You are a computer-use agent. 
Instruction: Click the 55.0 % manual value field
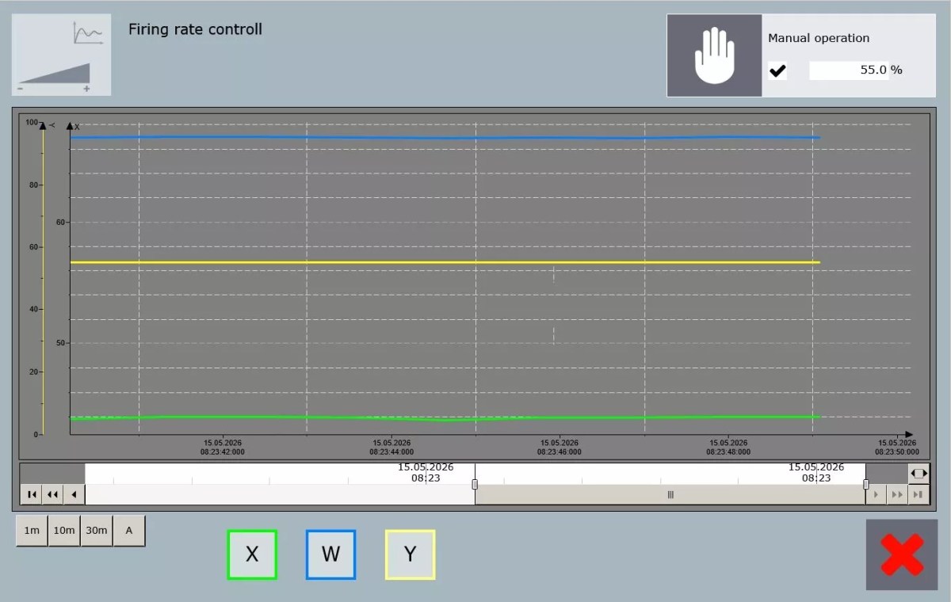pyautogui.click(x=857, y=70)
